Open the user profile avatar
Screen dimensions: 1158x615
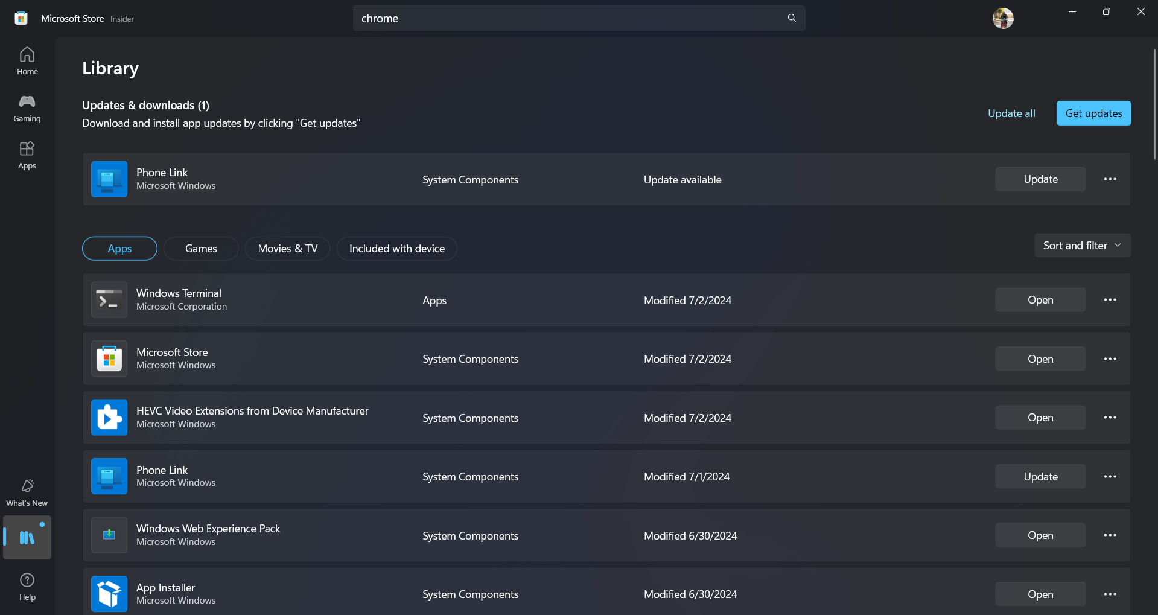pos(1002,19)
